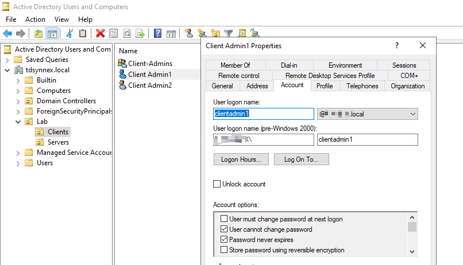Click the Copy clipboard icon
The height and width of the screenshot is (265, 463).
point(83,33)
